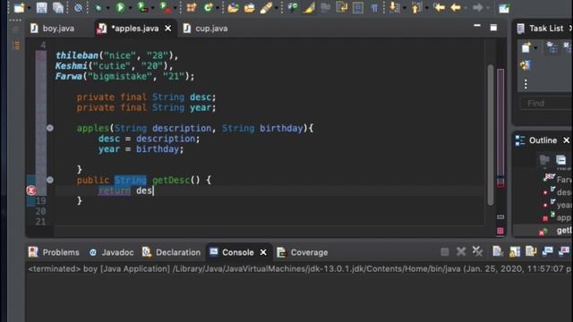Open the External Tools dropdown arrow
Image resolution: width=573 pixels, height=322 pixels.
point(175,8)
